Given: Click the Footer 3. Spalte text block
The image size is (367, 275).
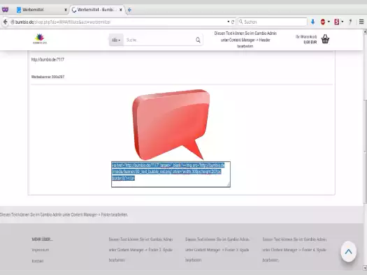Looking at the screenshot, I should coord(217,250).
